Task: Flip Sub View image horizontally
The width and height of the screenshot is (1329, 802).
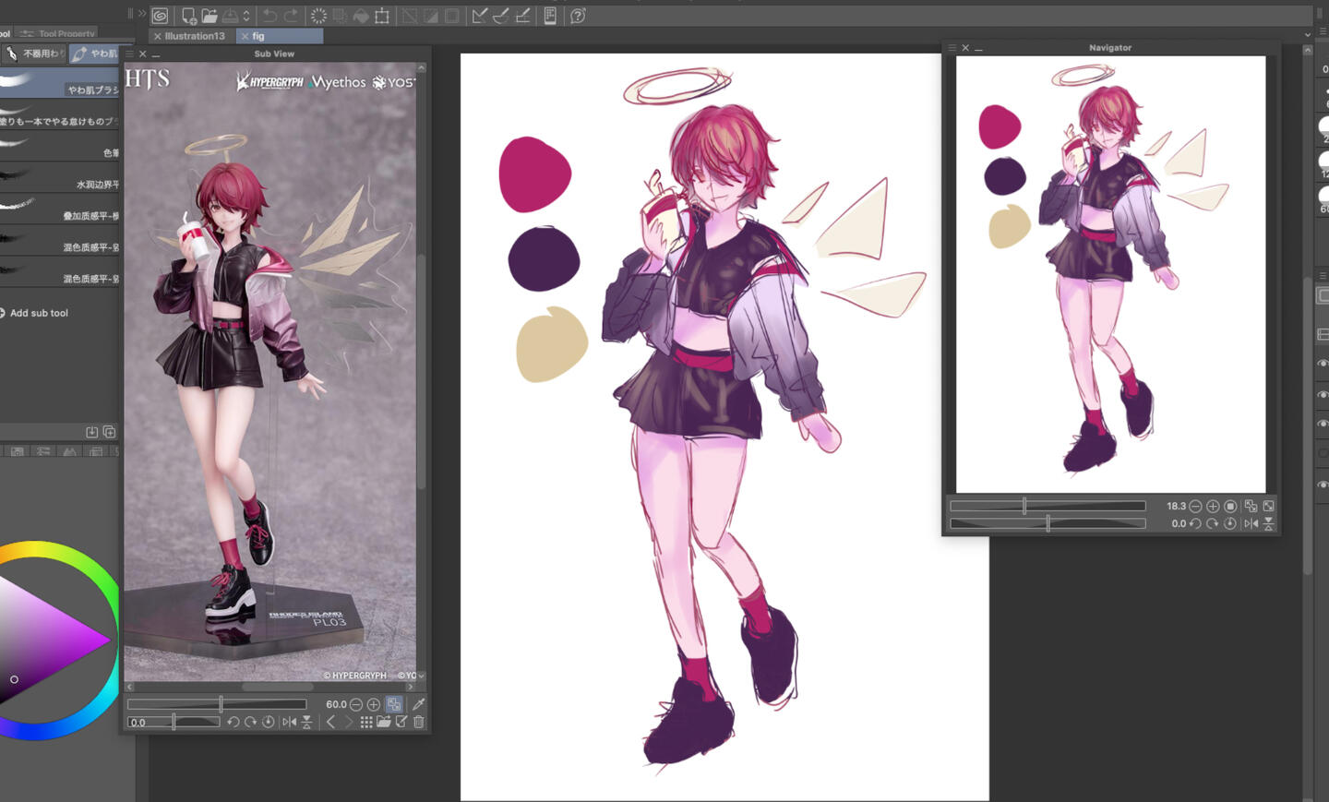Action: click(289, 722)
